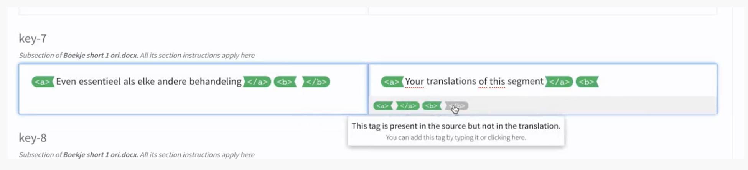Click the 'This tag is present in the source' tooltip
The width and height of the screenshot is (748, 170).
pyautogui.click(x=456, y=131)
